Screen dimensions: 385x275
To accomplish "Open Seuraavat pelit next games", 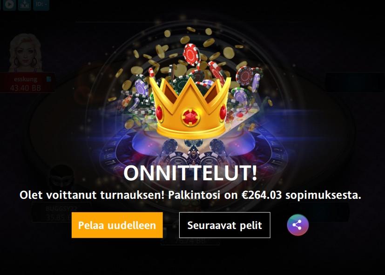I will 225,225.
